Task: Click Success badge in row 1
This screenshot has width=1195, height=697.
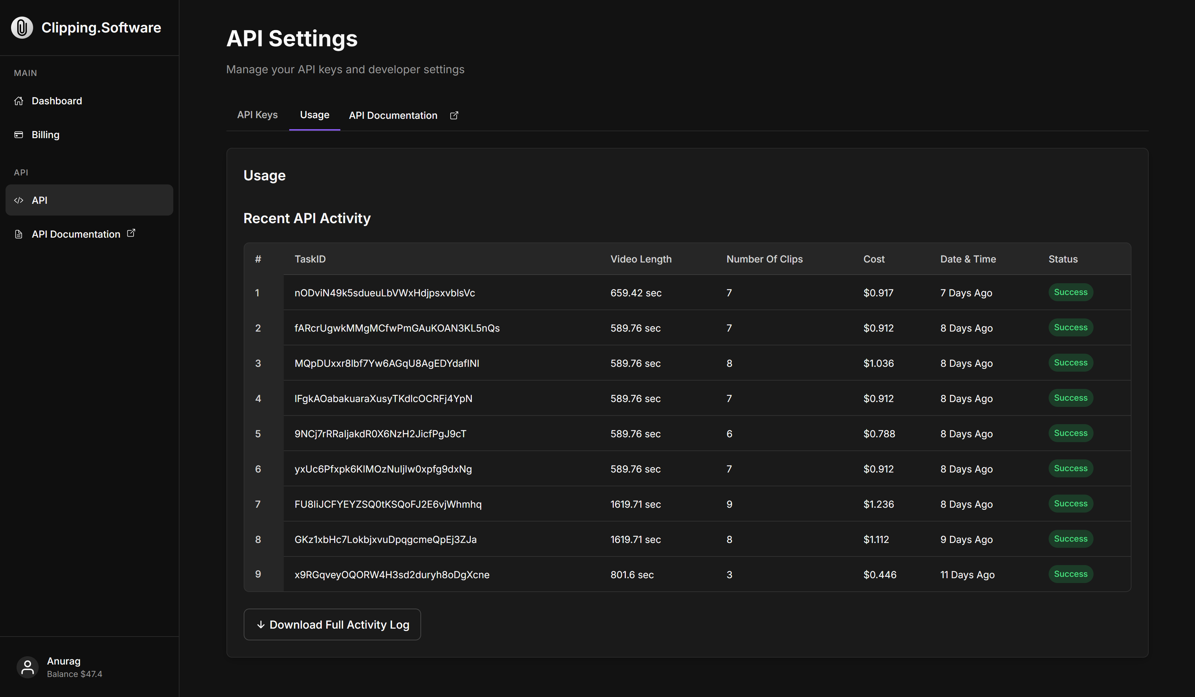Action: [x=1071, y=292]
